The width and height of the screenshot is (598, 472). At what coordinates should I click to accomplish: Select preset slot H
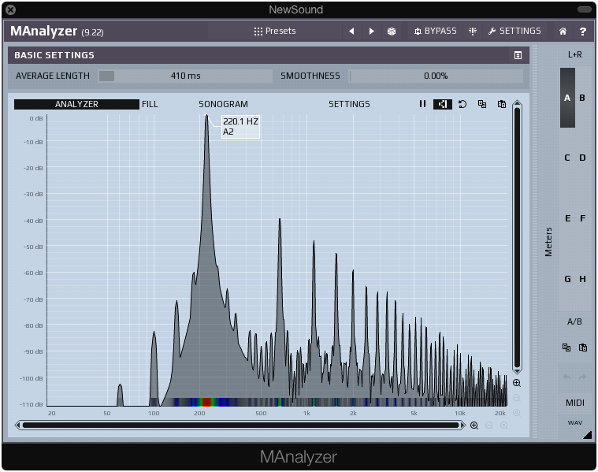[x=583, y=279]
